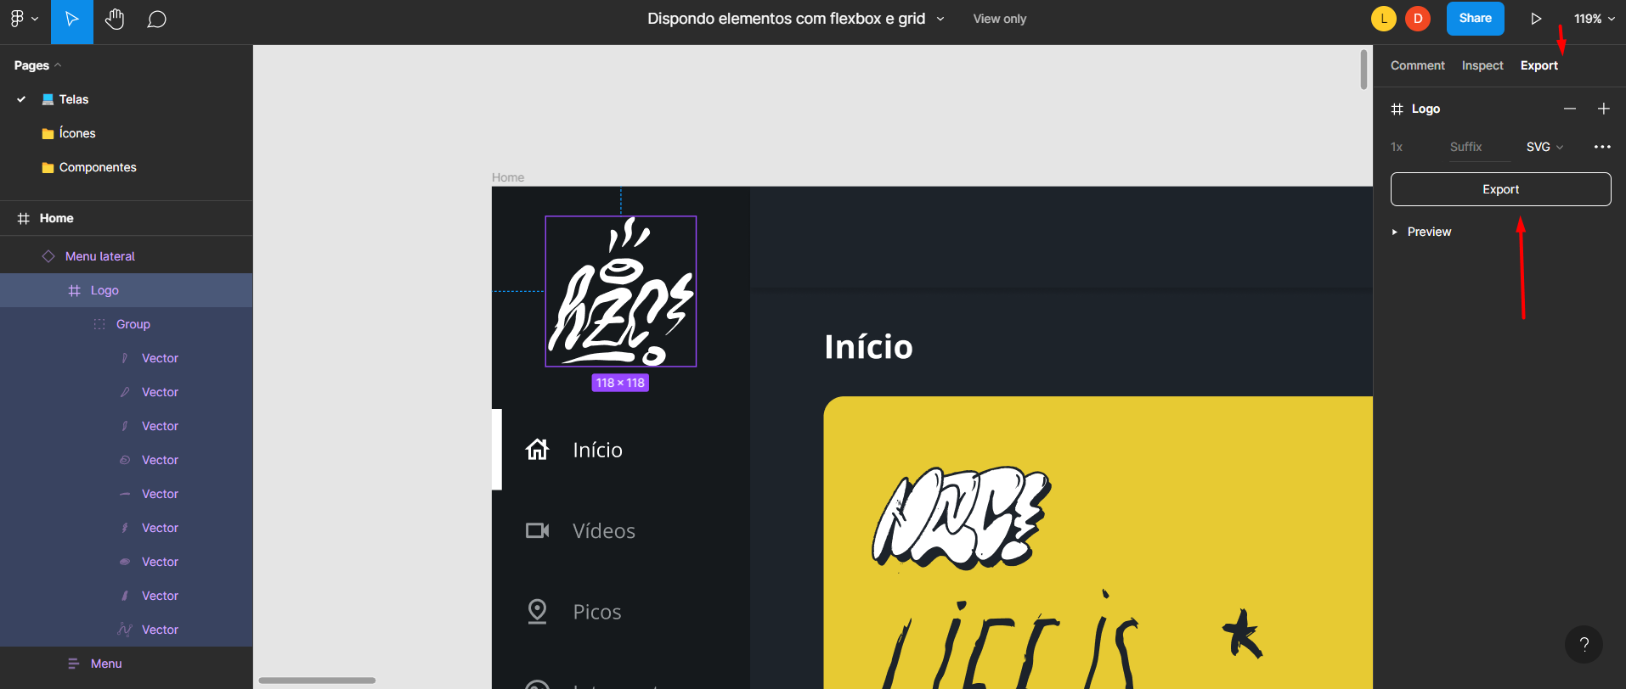The width and height of the screenshot is (1626, 689).
Task: Open export options three-dot menu
Action: (x=1602, y=147)
